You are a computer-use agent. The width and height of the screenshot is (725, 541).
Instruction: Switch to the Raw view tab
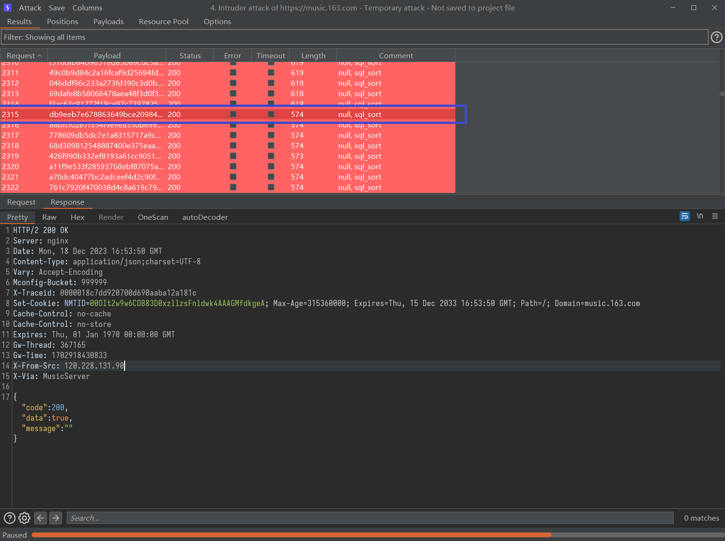[49, 217]
